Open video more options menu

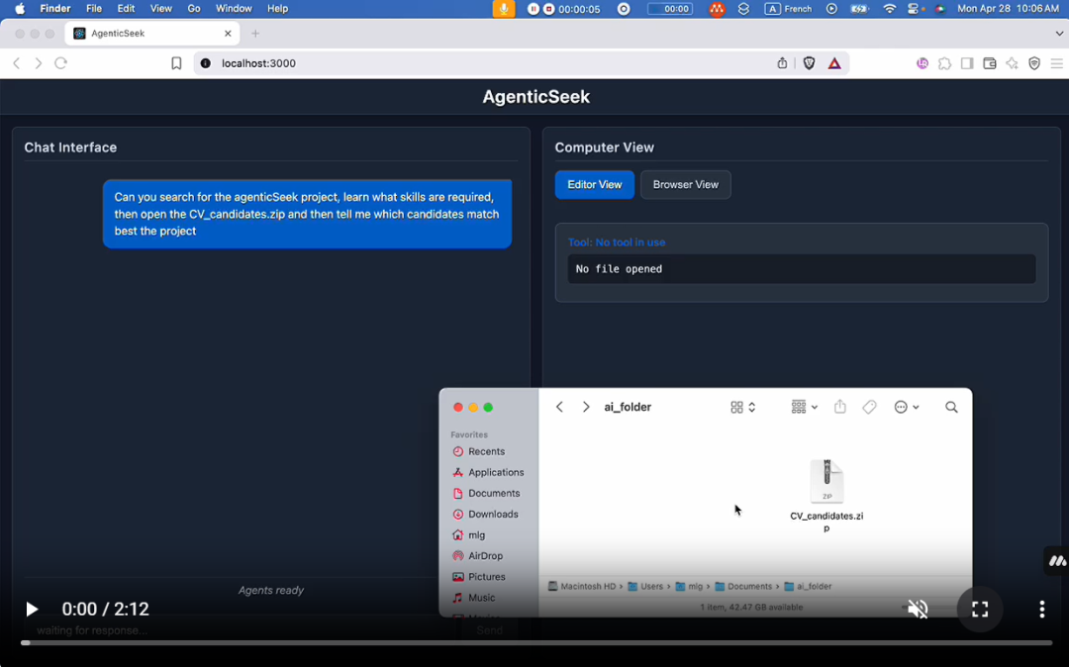tap(1041, 610)
